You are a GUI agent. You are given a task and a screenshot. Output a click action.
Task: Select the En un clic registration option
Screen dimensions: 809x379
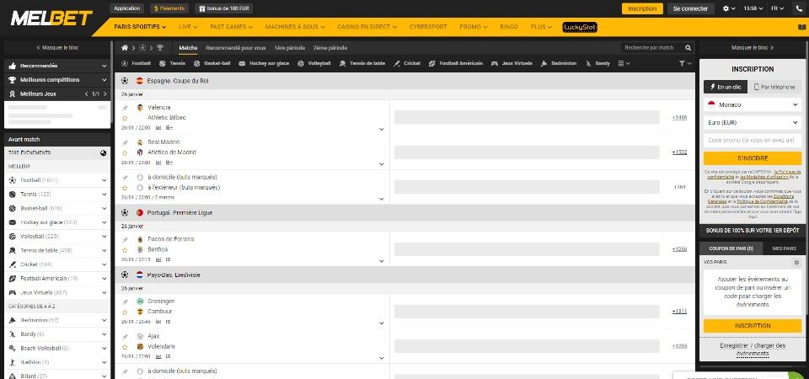click(726, 87)
